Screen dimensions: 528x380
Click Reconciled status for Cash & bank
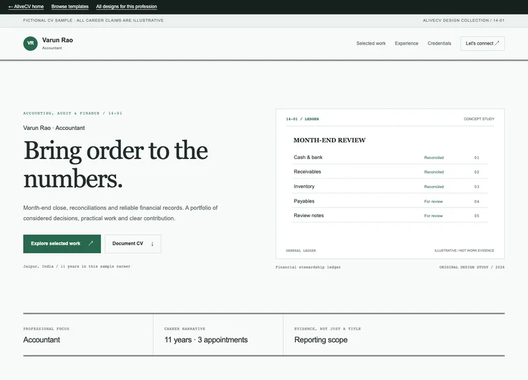tap(434, 158)
